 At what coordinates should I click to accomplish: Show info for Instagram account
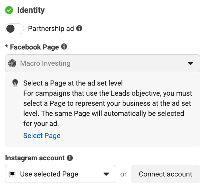[x=70, y=158]
